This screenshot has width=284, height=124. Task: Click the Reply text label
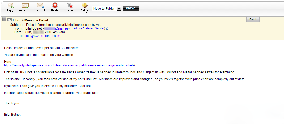[x=10, y=10]
